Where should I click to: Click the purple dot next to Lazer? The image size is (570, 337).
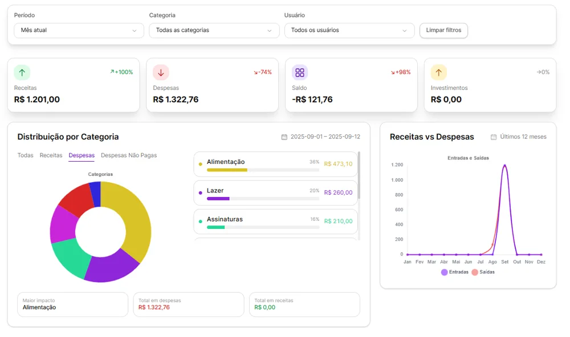200,193
